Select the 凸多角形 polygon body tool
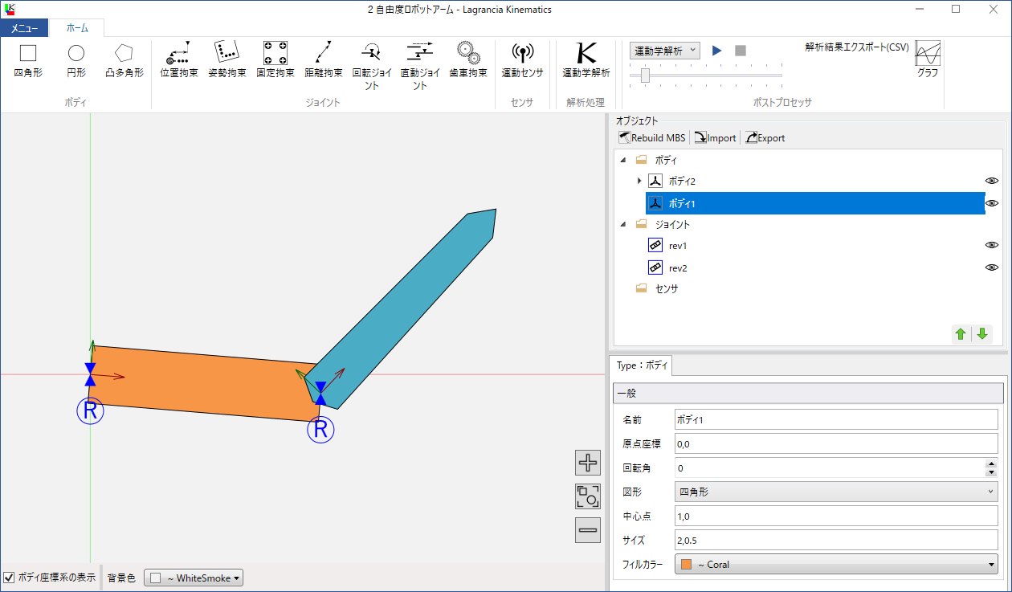This screenshot has width=1012, height=592. tap(124, 60)
